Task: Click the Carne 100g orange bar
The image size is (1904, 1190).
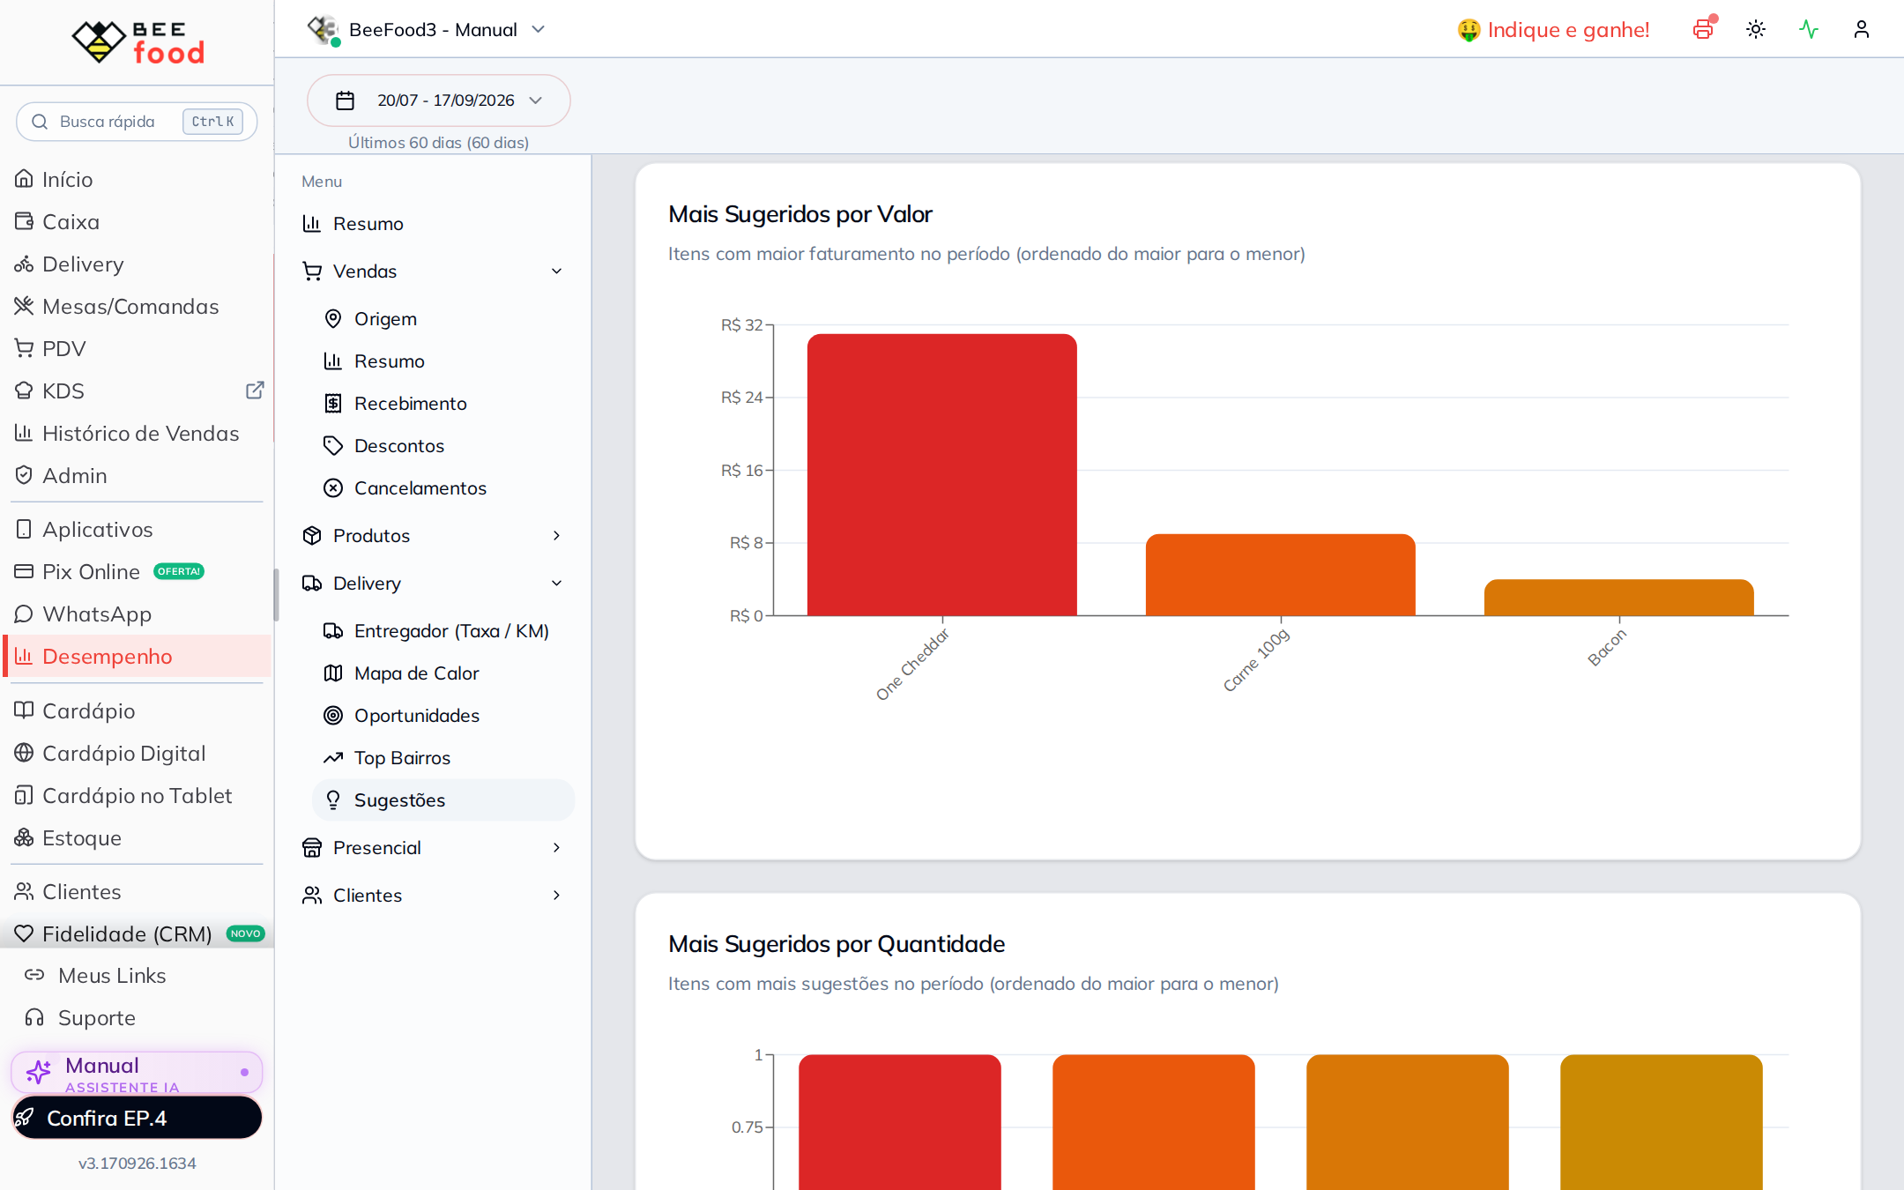Action: point(1281,575)
